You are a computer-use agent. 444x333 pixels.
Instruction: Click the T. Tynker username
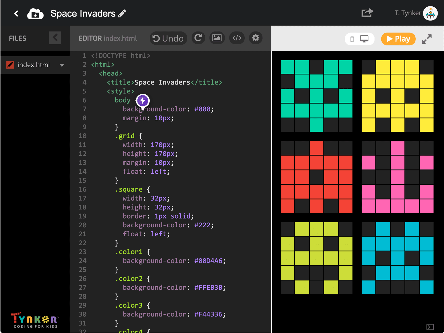(x=408, y=13)
